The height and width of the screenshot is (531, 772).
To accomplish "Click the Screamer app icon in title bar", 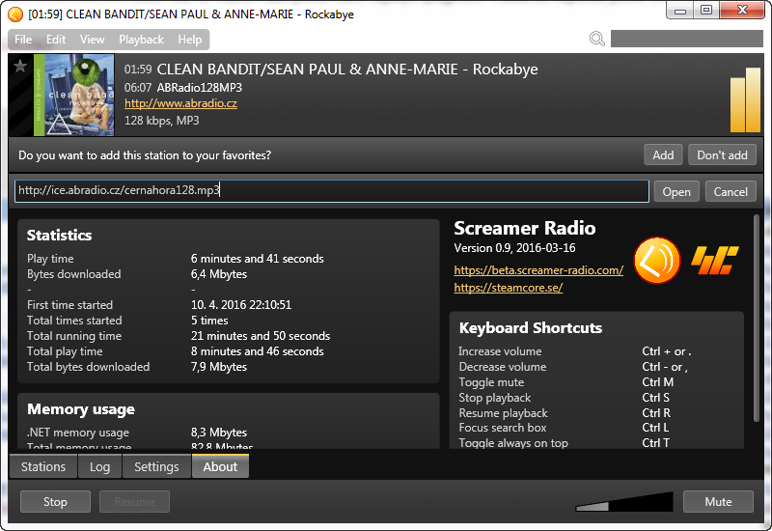I will click(x=15, y=14).
